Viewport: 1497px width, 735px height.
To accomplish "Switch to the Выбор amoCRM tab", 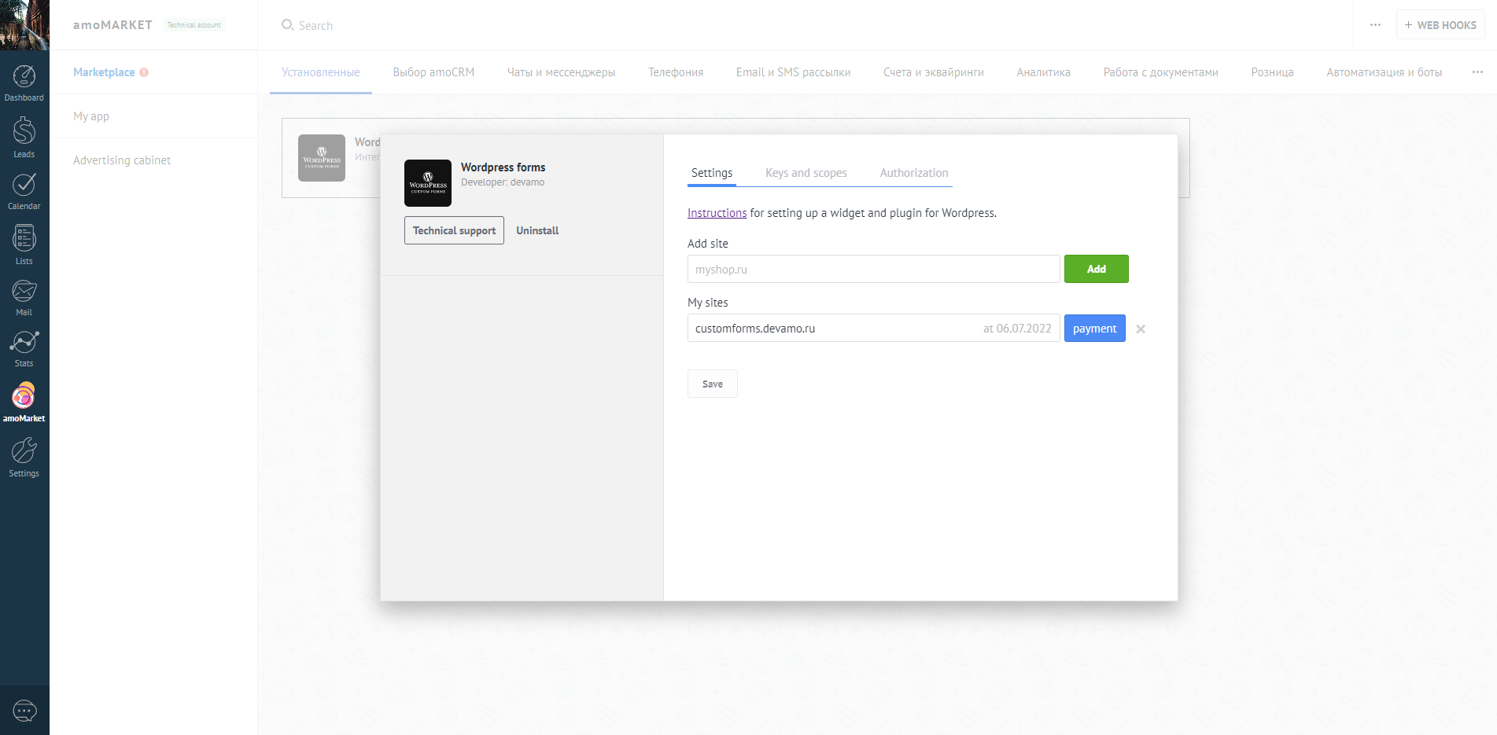I will [x=433, y=72].
